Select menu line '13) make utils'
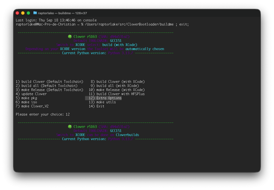Screen dimensions: 274x190 coord(102,102)
